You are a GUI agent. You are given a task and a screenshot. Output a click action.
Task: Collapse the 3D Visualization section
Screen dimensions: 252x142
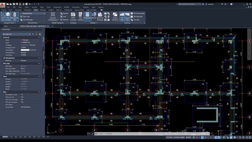39,58
